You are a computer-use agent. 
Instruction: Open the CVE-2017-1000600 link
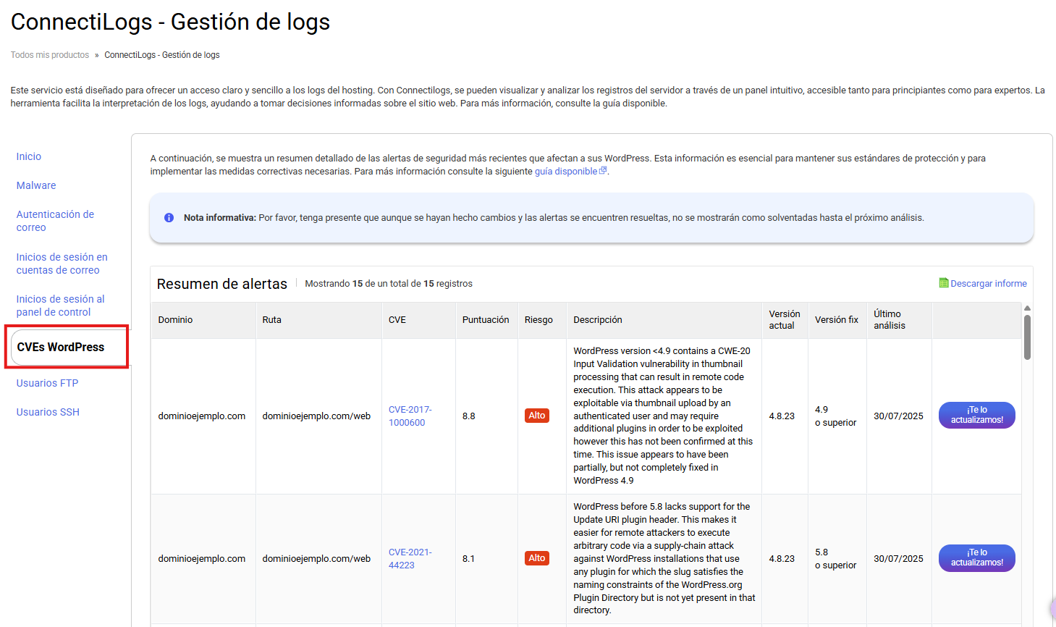(410, 416)
